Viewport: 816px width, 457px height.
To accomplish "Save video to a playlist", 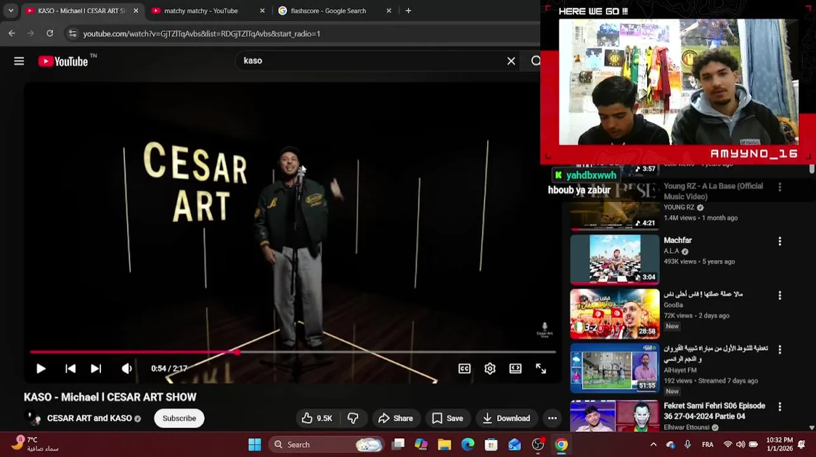I will 448,418.
